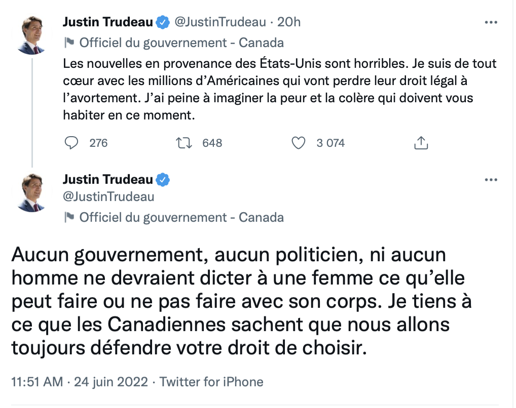
Task: Click the verified badge next to the 20h tweet author
Action: pos(162,22)
